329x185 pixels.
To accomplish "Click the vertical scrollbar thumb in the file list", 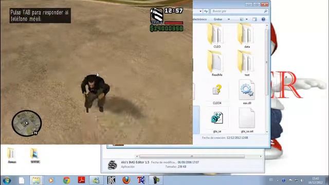I will [x=267, y=62].
